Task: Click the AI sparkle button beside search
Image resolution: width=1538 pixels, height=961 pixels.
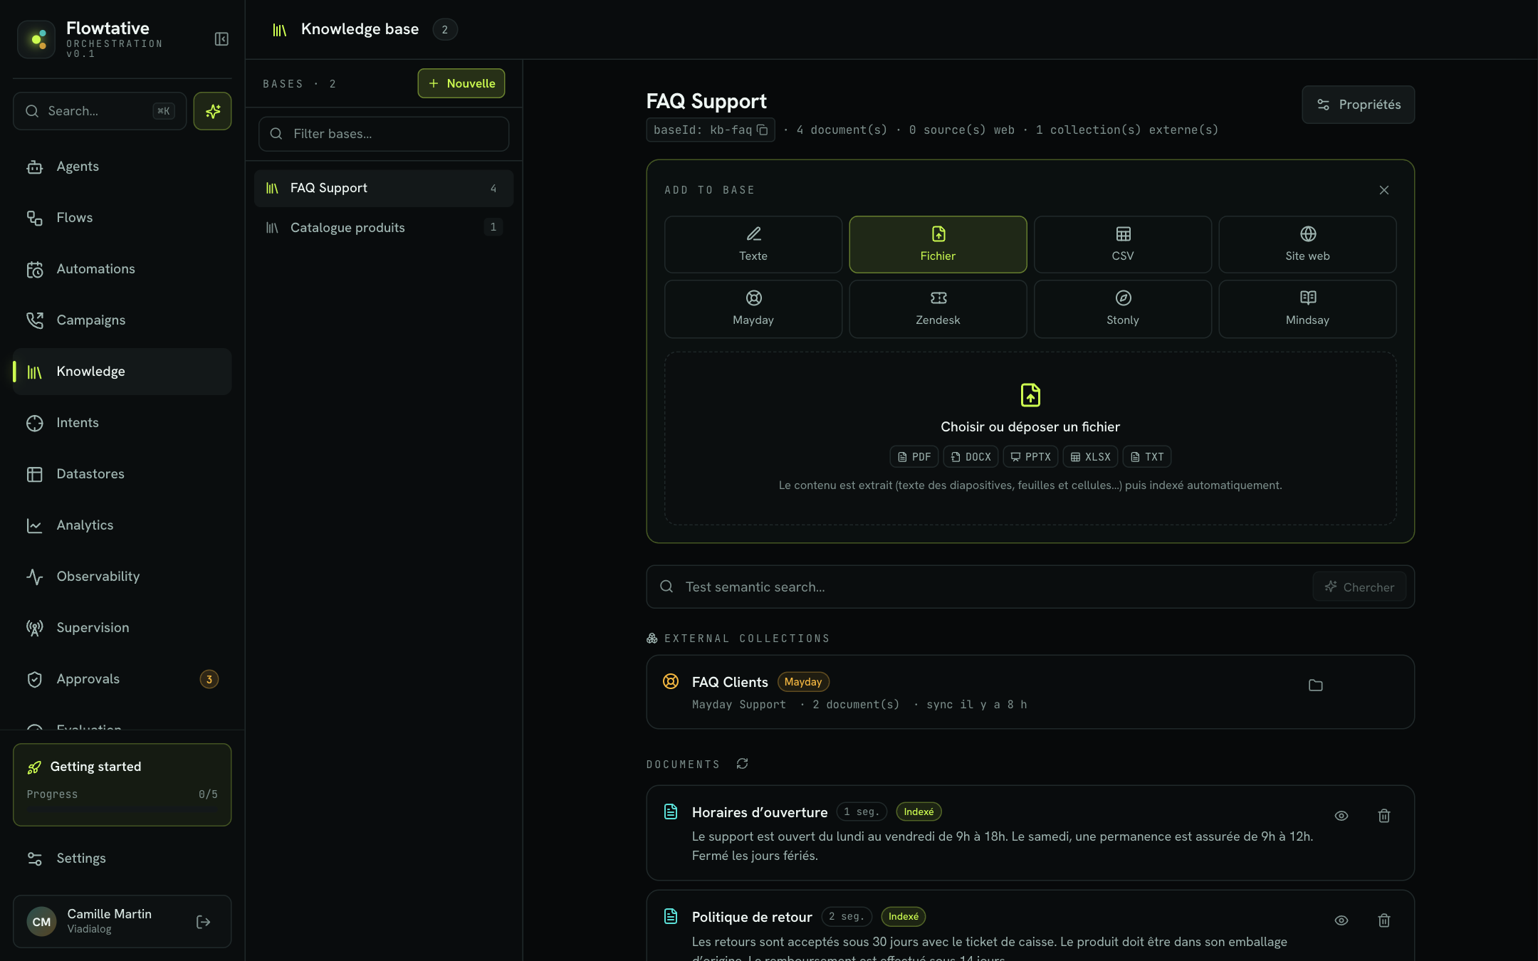Action: coord(212,111)
